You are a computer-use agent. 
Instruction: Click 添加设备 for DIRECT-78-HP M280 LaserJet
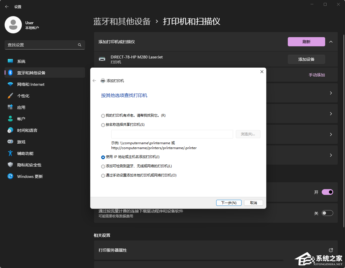[x=306, y=59]
